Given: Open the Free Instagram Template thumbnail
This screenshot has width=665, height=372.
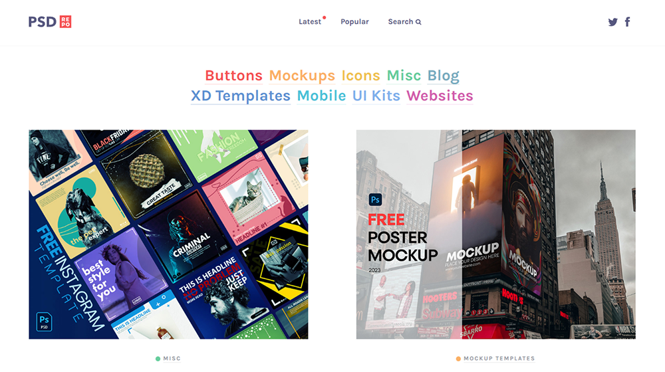Looking at the screenshot, I should 168,234.
